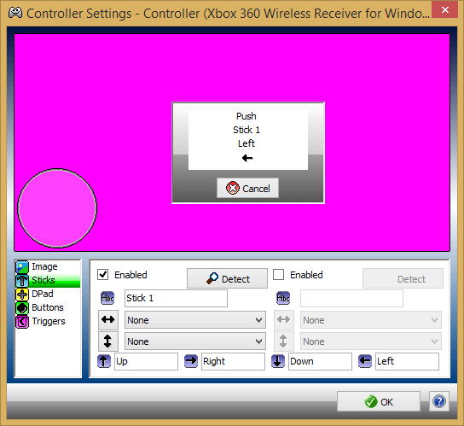464x426 pixels.
Task: Click the Sticks category icon
Action: [x=22, y=281]
